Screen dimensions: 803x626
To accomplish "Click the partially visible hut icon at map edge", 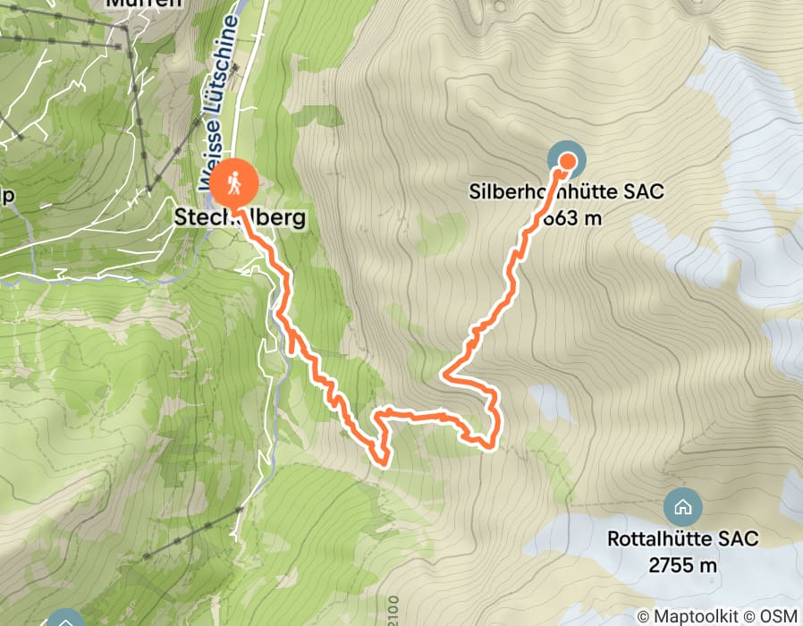I will click(x=65, y=618).
